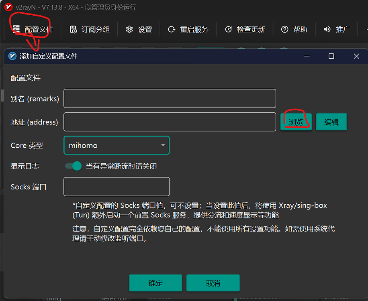Open the 配置文件 menu in main toolbar
This screenshot has height=301, width=368.
[33, 29]
